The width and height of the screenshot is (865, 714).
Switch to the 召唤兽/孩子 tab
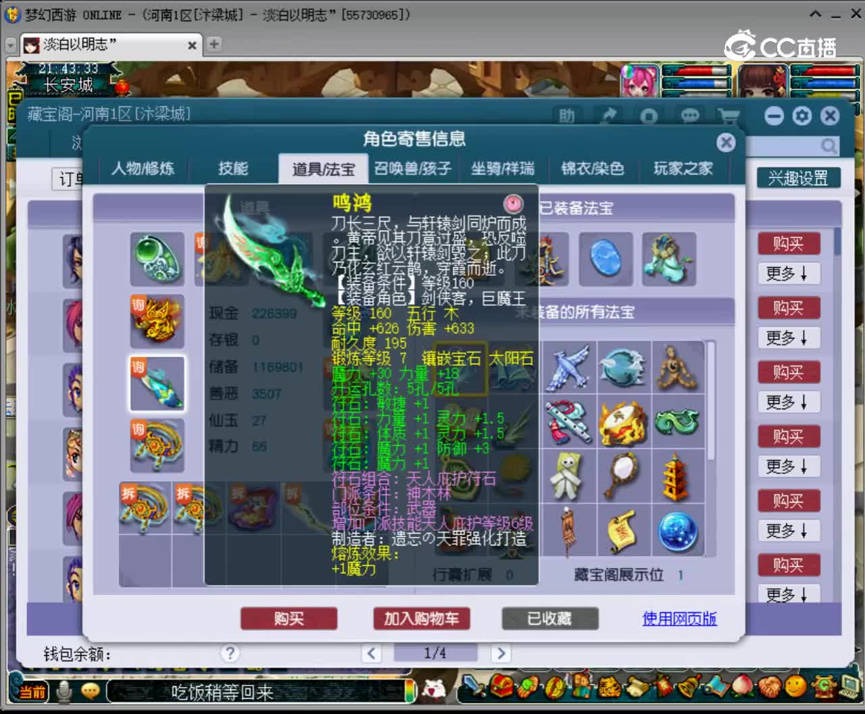tap(413, 168)
